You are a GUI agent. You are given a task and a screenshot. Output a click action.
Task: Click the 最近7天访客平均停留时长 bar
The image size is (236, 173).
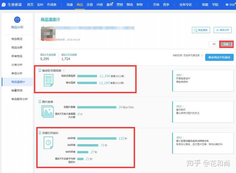(80, 159)
